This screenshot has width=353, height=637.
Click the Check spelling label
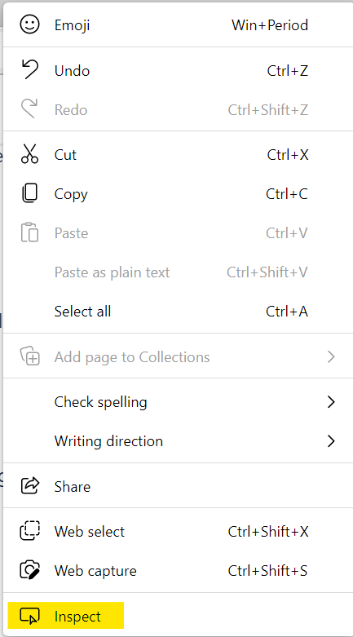click(x=101, y=402)
